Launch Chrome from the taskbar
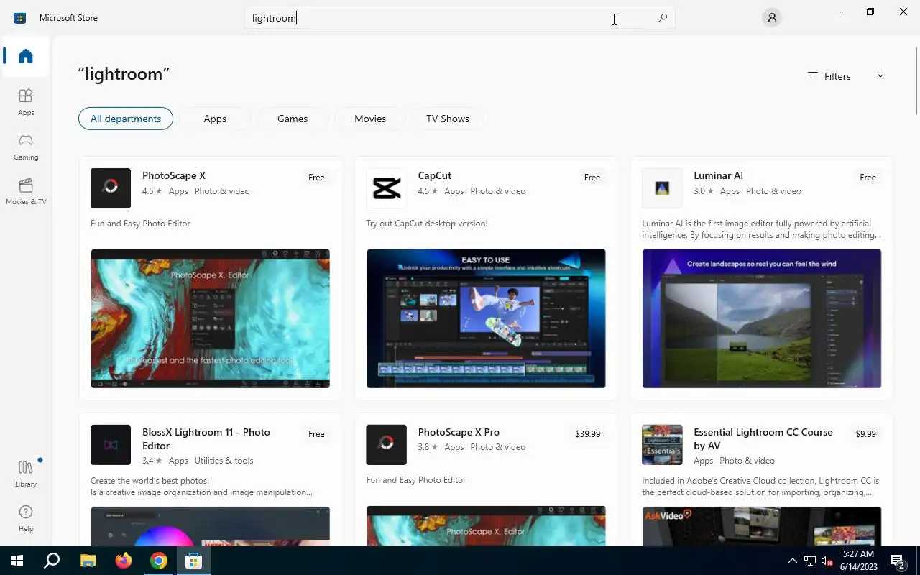The image size is (920, 575). pyautogui.click(x=159, y=561)
